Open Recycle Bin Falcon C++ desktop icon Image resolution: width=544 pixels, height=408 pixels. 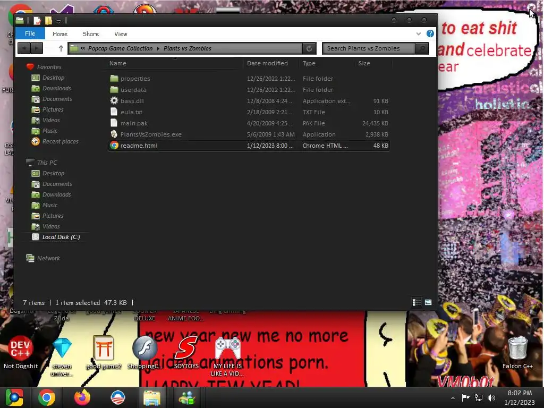517,353
